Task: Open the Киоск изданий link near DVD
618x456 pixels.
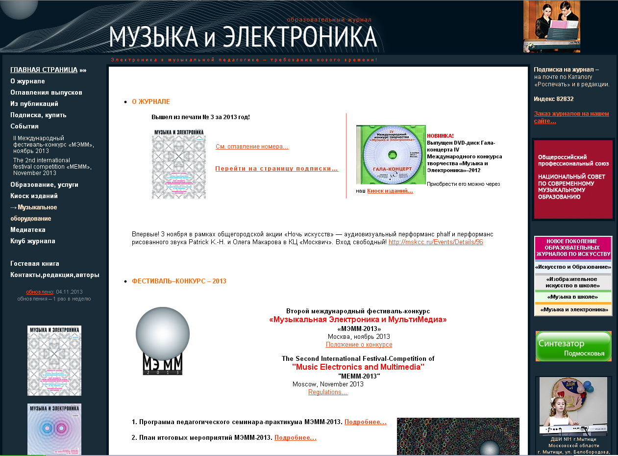Action: point(390,191)
